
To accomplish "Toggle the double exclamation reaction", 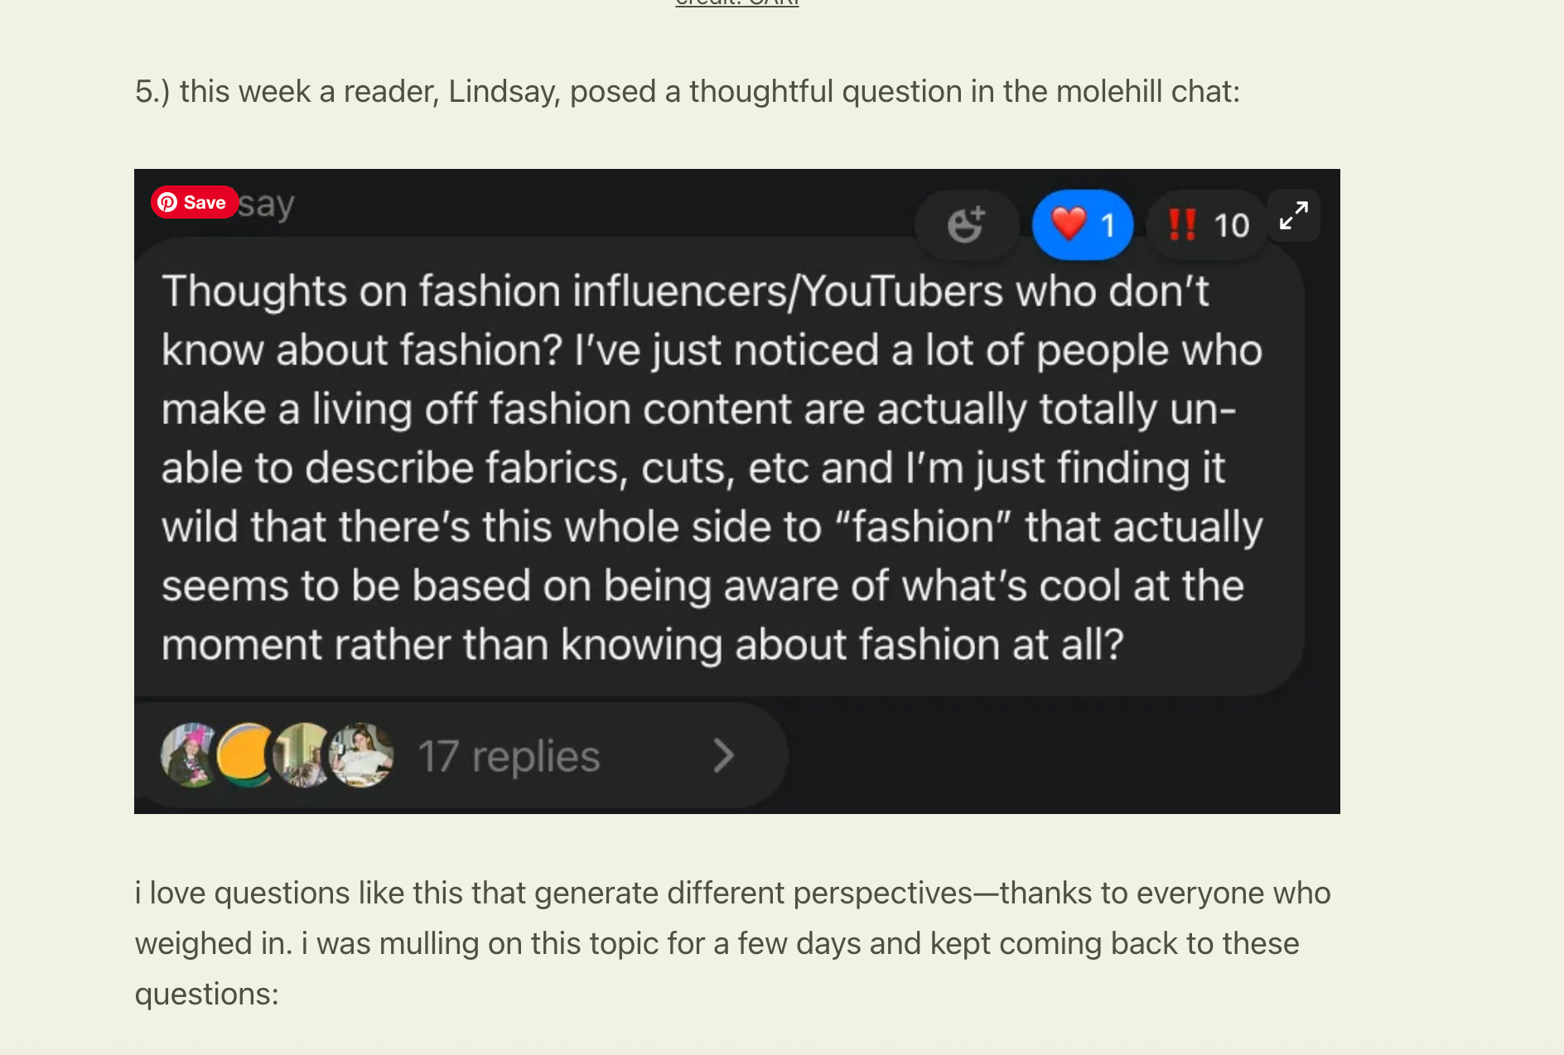I will tap(1207, 225).
